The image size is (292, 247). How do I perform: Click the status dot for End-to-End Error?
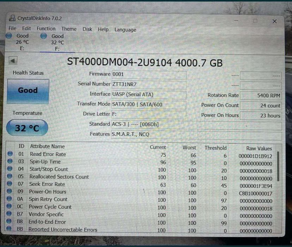(x=9, y=221)
